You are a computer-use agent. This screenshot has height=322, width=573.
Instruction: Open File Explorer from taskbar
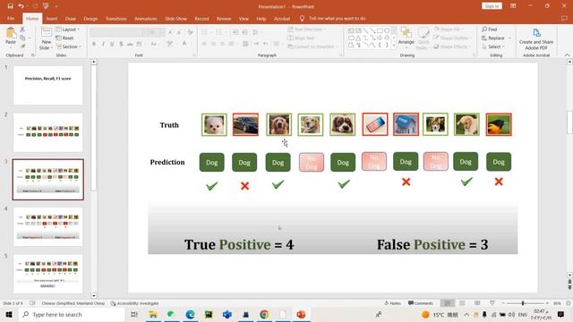153,314
